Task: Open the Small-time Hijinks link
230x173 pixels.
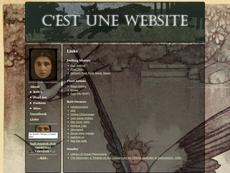Action: tap(82, 133)
